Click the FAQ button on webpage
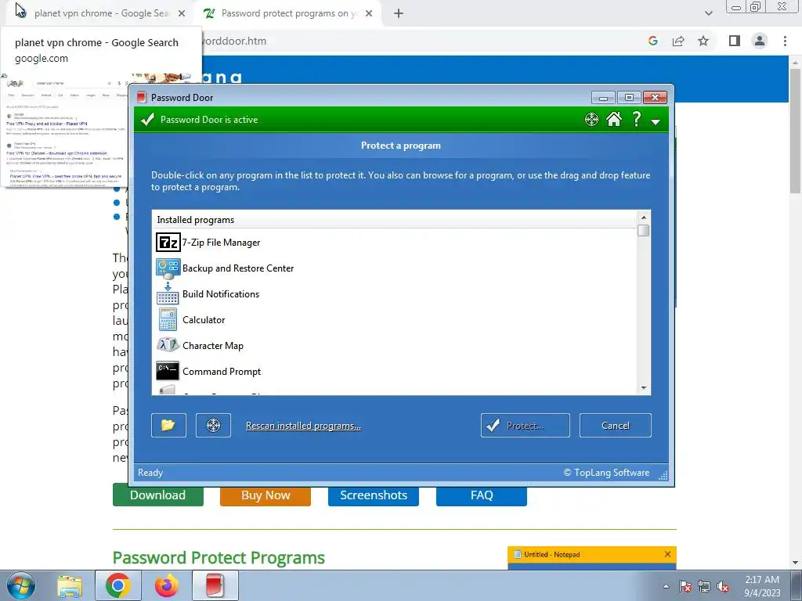This screenshot has height=601, width=802. [482, 495]
